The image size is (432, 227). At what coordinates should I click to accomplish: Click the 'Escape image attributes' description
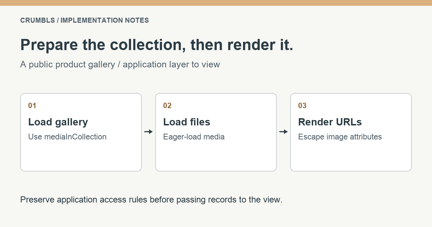tap(340, 137)
